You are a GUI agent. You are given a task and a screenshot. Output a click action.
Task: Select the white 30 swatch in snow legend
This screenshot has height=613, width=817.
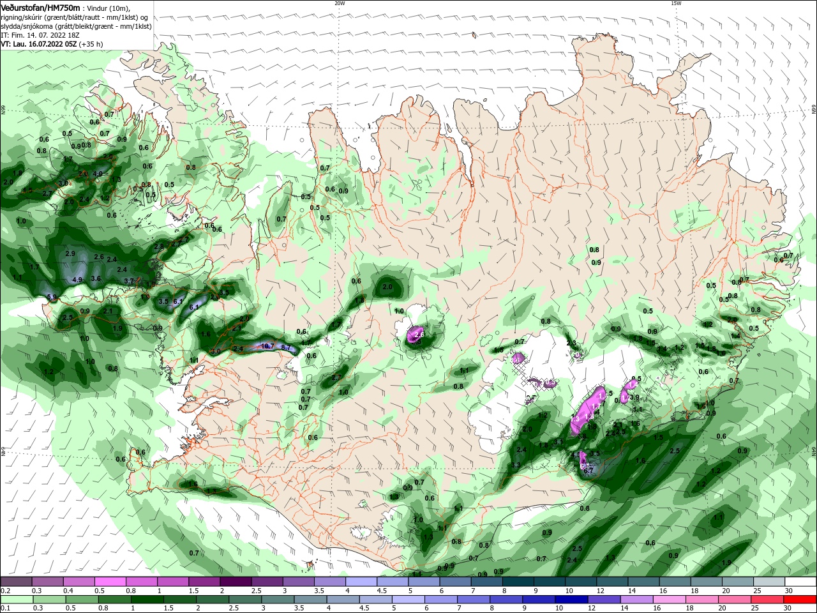[x=800, y=582]
